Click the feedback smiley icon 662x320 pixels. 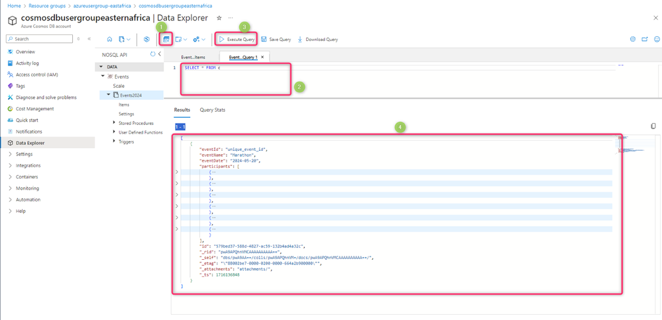657,39
